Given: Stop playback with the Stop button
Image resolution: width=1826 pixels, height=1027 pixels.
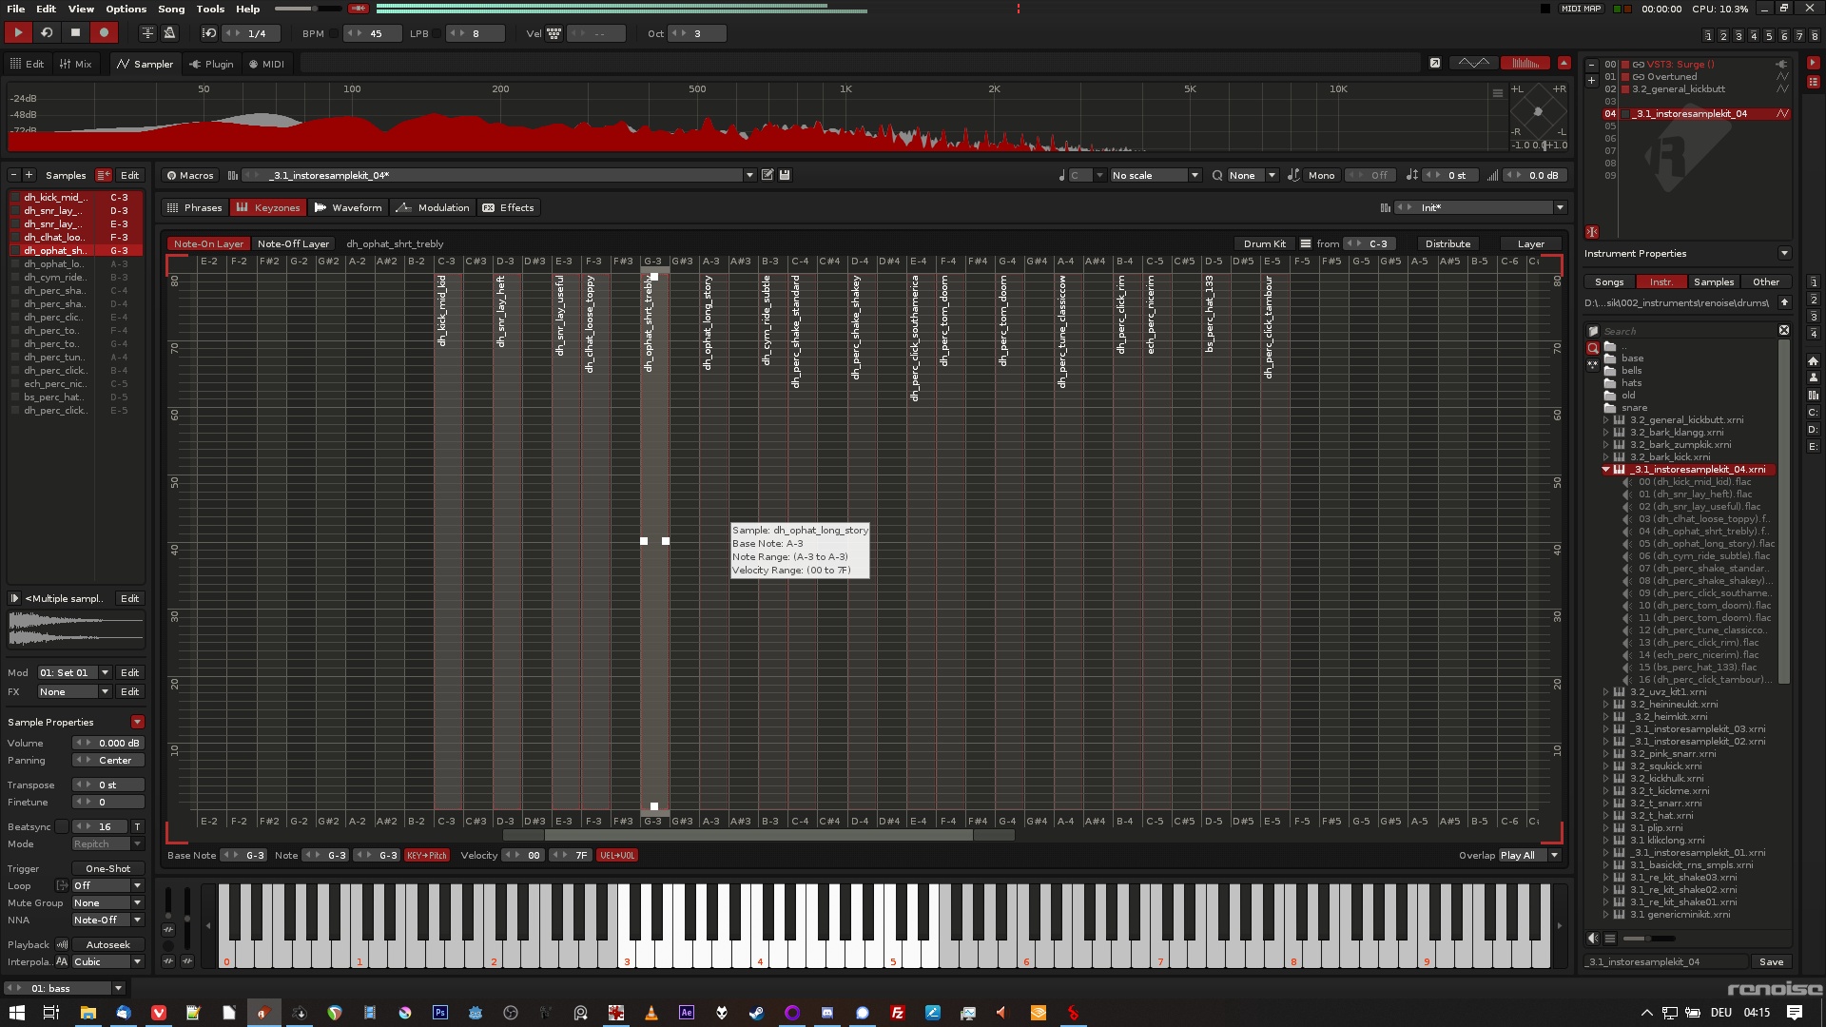Looking at the screenshot, I should [x=75, y=32].
